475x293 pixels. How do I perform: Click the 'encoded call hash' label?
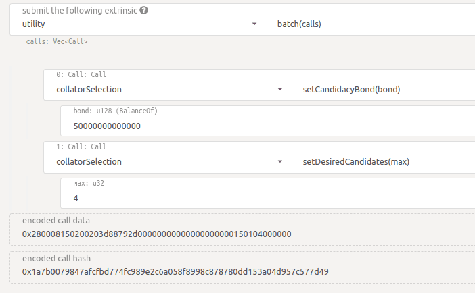(x=56, y=259)
